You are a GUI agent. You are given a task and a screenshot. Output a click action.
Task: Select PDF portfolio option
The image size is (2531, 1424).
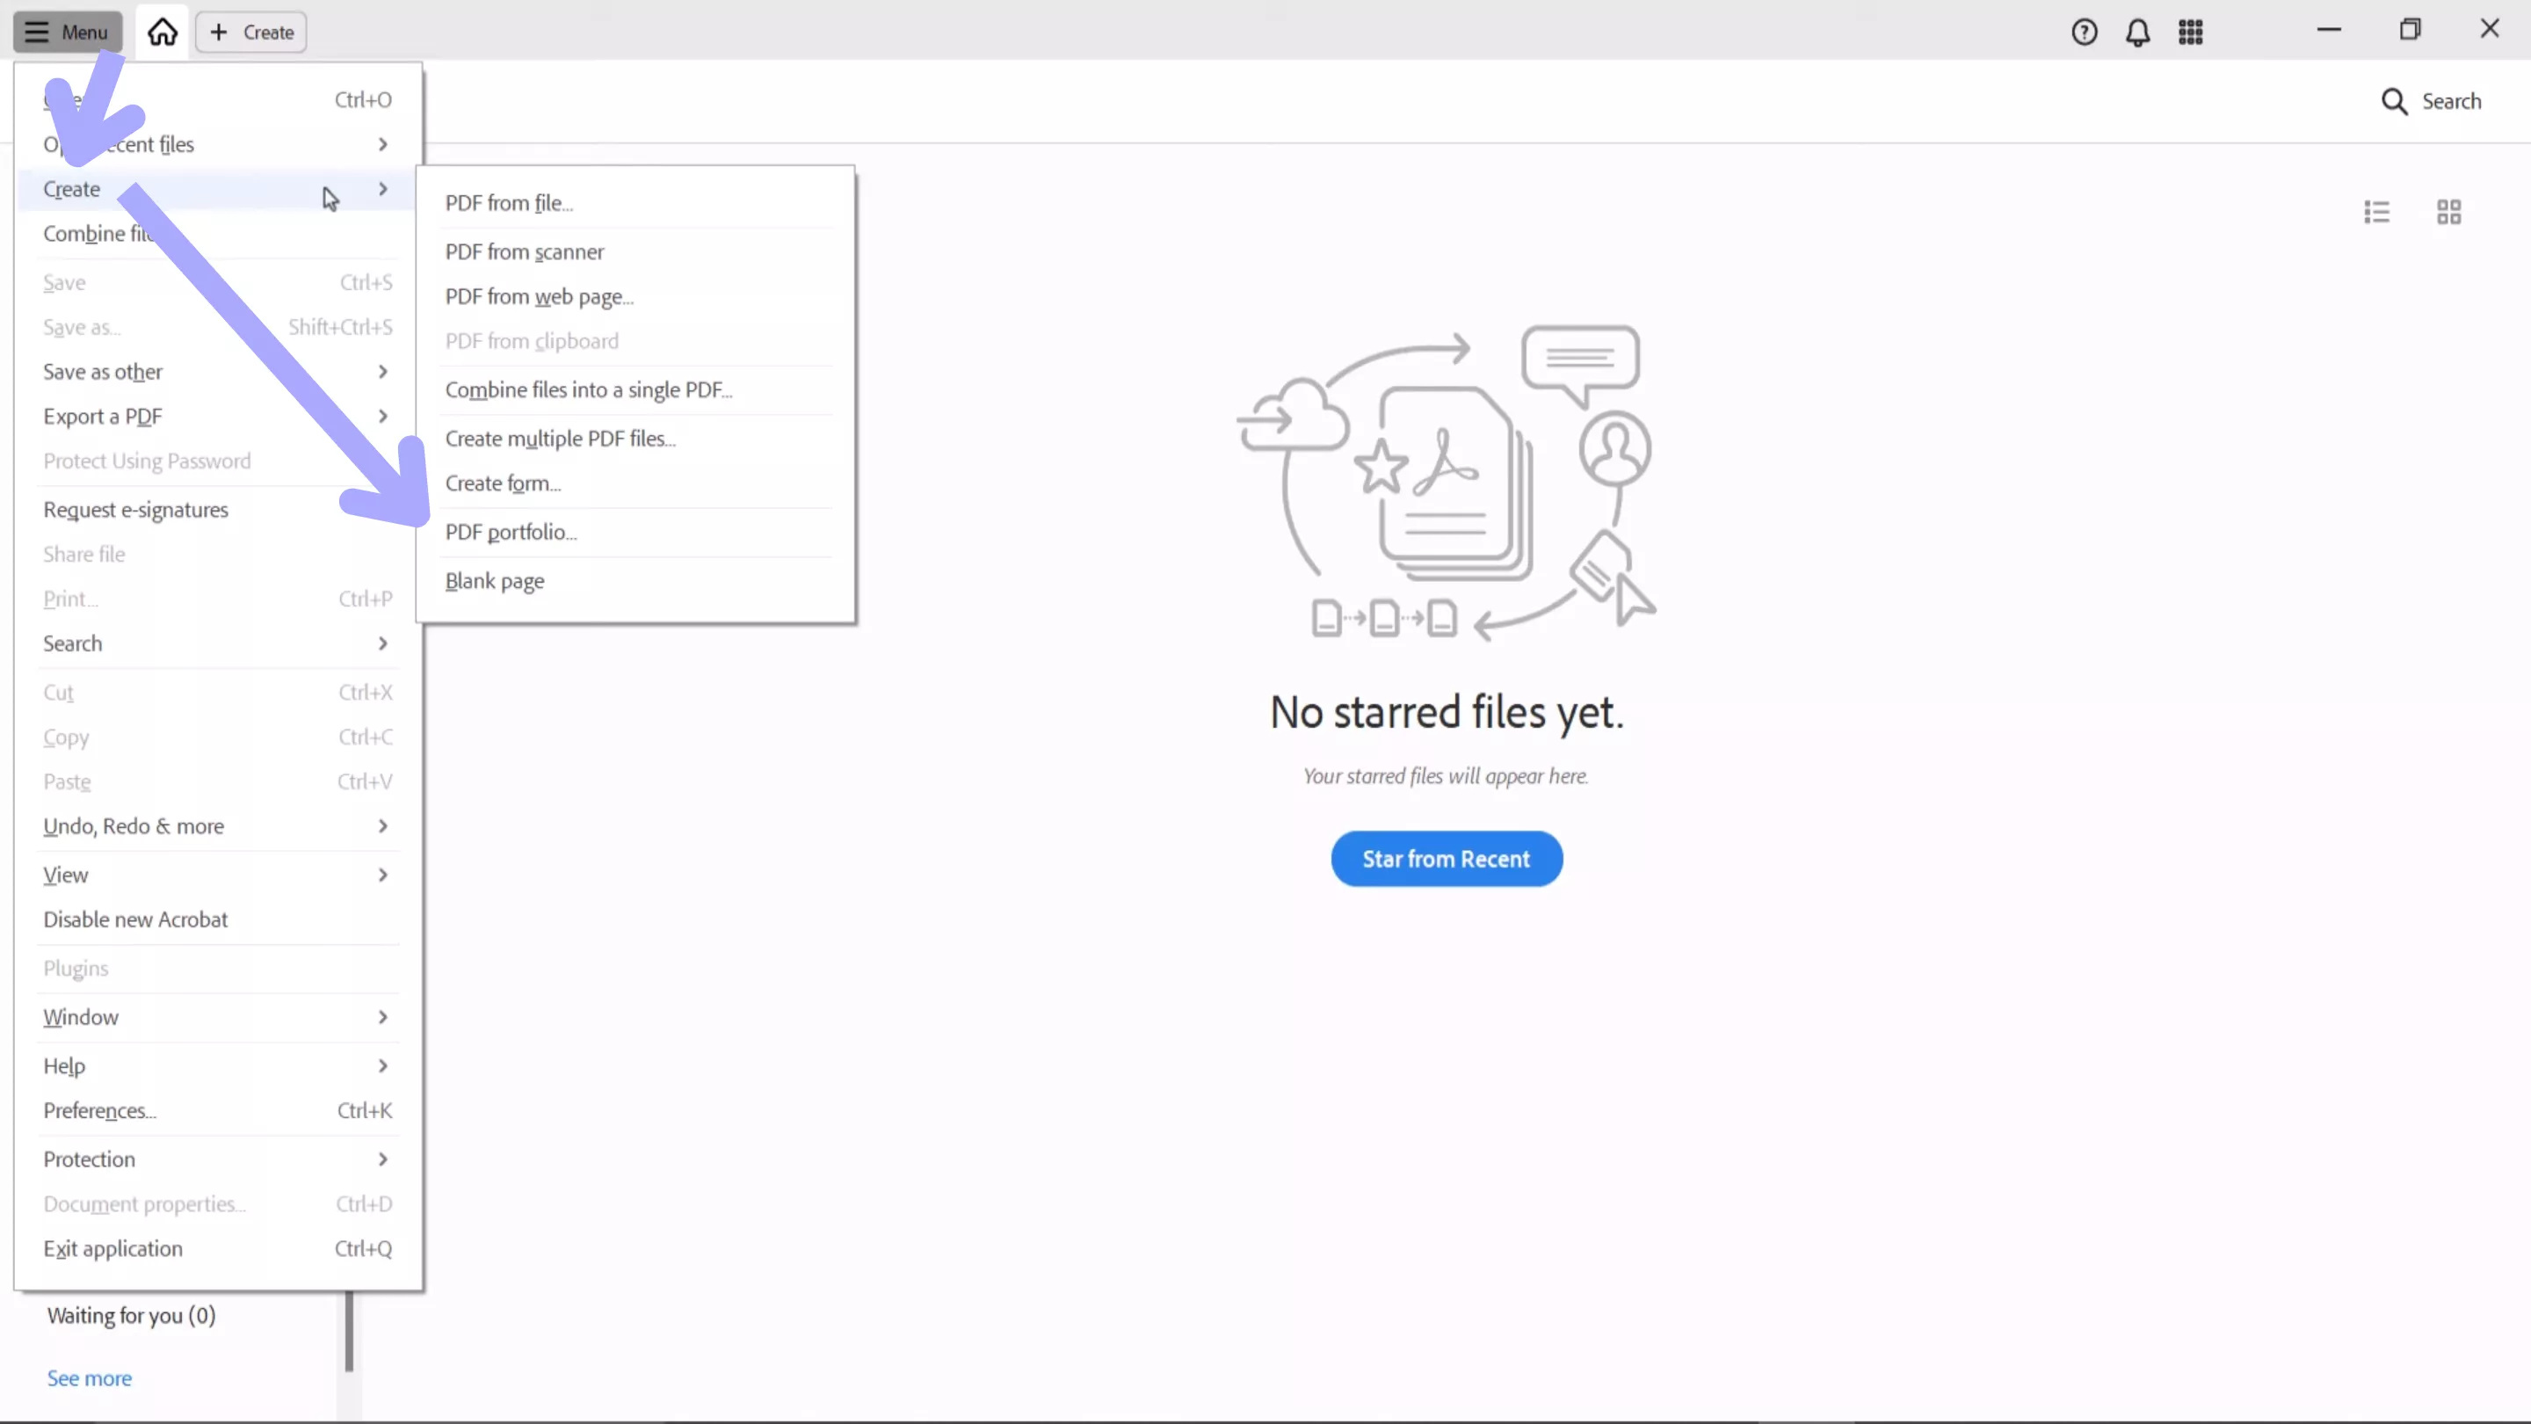tap(511, 532)
